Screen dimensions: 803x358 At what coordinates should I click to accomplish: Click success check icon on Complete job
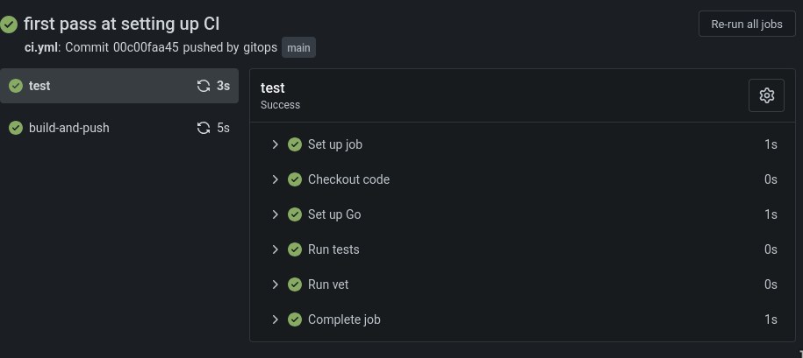(x=295, y=319)
